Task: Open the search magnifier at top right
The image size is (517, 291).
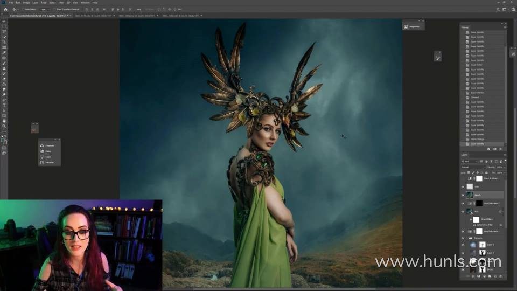Action: (x=498, y=9)
